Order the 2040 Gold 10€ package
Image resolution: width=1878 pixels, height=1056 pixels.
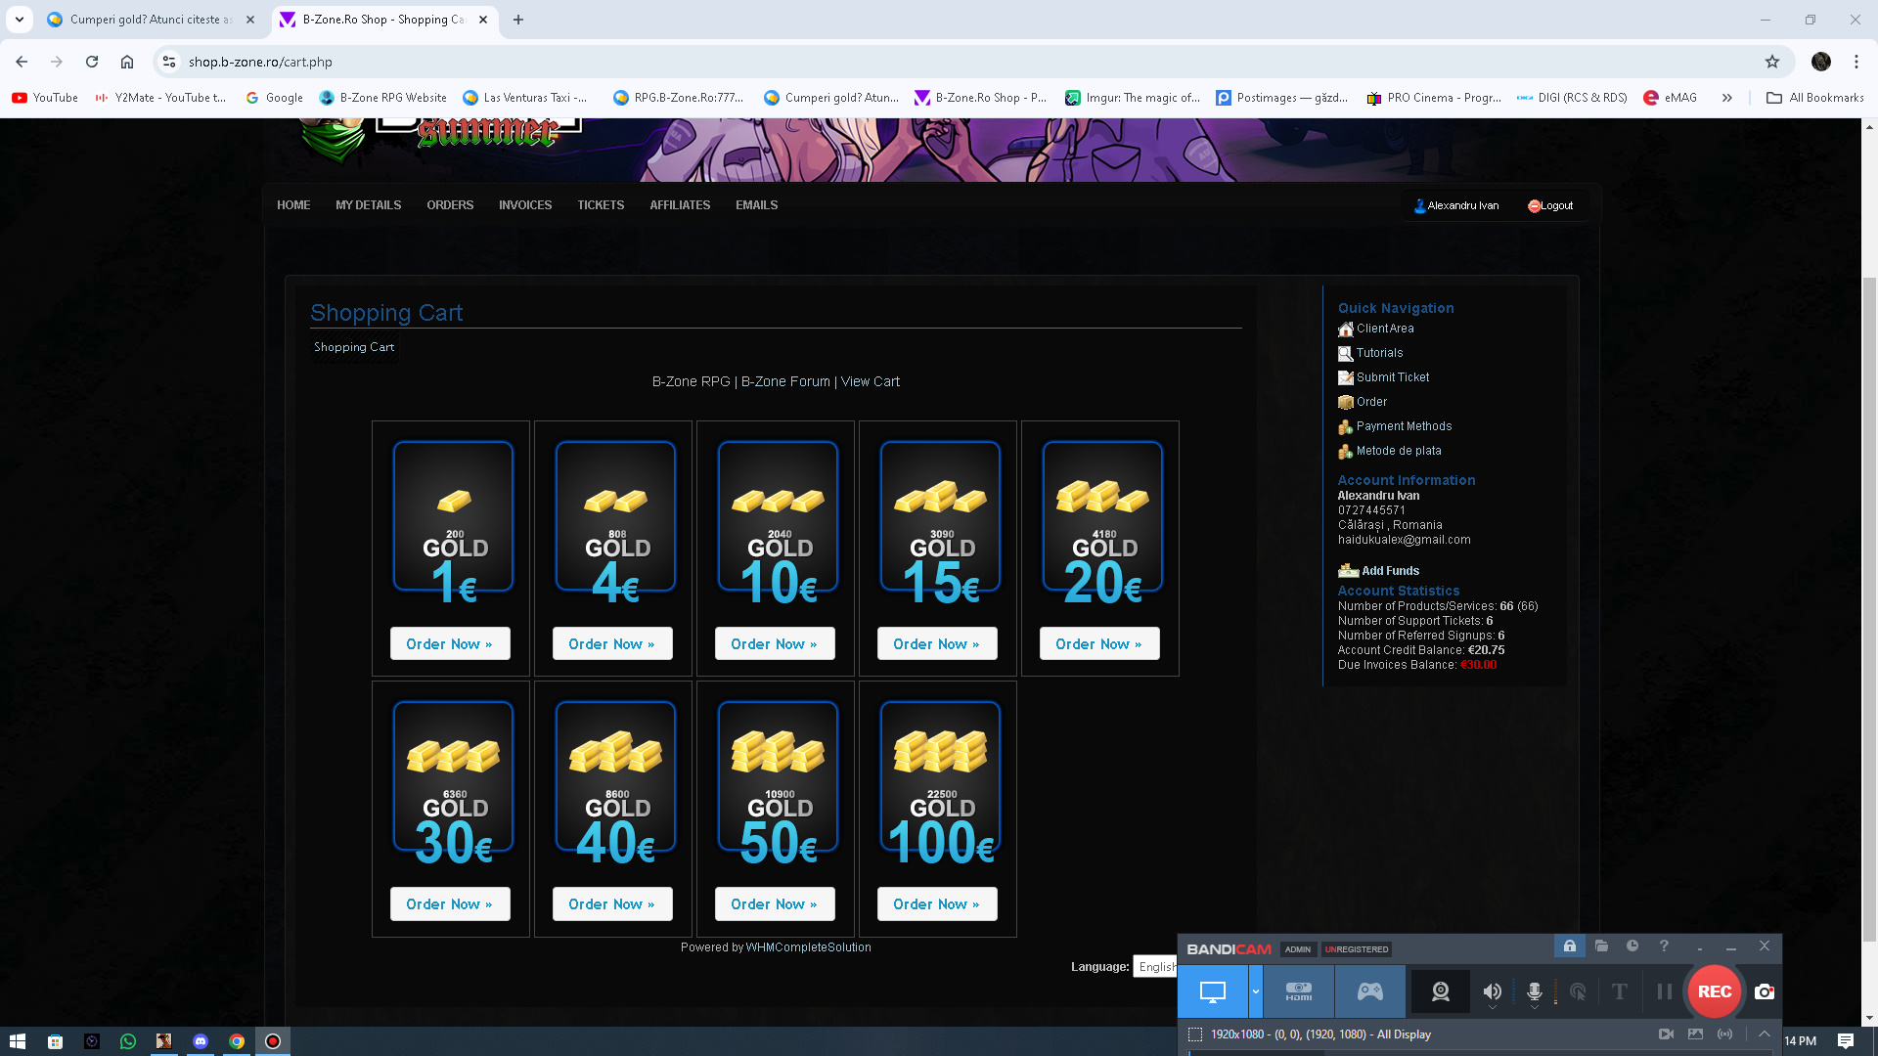(x=775, y=644)
